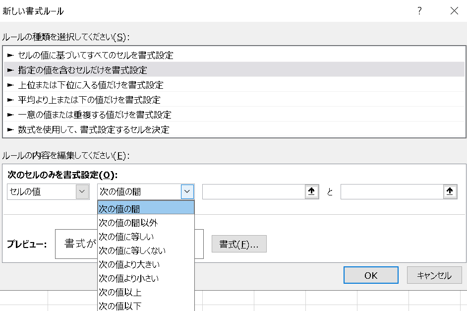This screenshot has width=467, height=311.
Task: Select 次の値より大きい condition
Action: tap(146, 264)
